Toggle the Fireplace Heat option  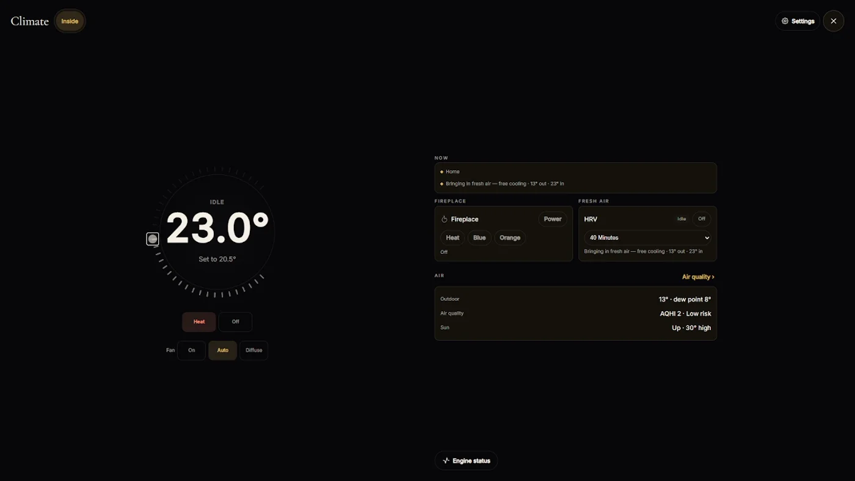tap(453, 237)
